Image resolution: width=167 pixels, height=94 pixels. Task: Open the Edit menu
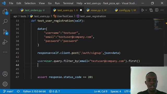pyautogui.click(x=19, y=3)
